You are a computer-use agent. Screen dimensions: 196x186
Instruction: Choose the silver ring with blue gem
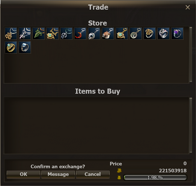[x=25, y=47]
